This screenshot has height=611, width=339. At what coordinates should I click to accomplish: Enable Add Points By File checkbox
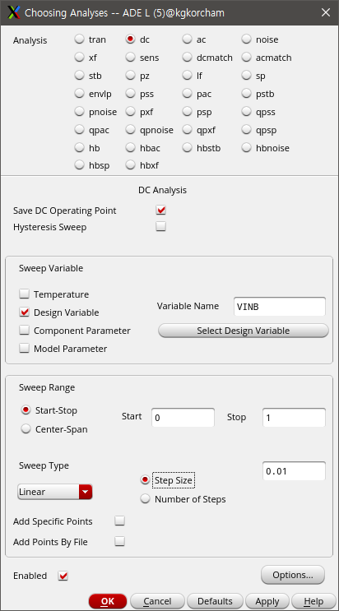pos(120,541)
